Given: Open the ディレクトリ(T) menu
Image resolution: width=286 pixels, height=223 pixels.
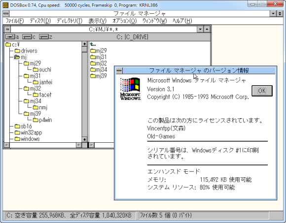Looking at the screenshot, I should pyautogui.click(x=70, y=21).
